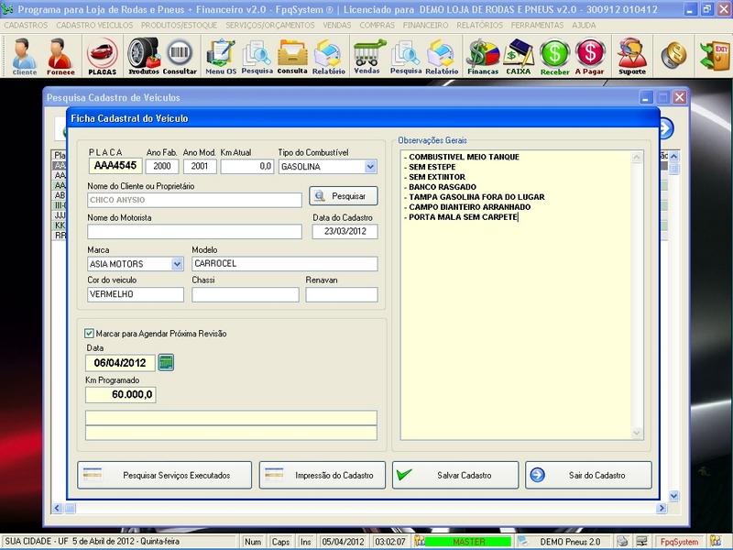This screenshot has width=733, height=550.
Task: Open the PLACAS license plate icon
Action: pos(102,56)
